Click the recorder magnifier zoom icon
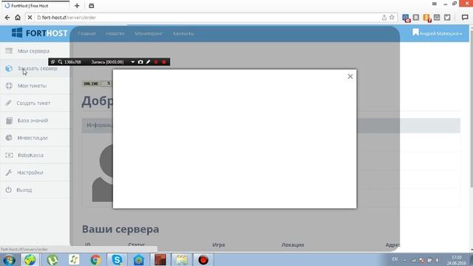This screenshot has height=266, width=473. click(60, 62)
